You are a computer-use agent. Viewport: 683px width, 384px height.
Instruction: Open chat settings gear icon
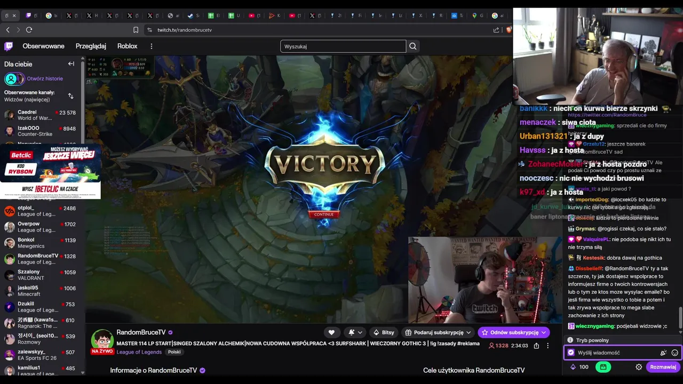tap(639, 367)
